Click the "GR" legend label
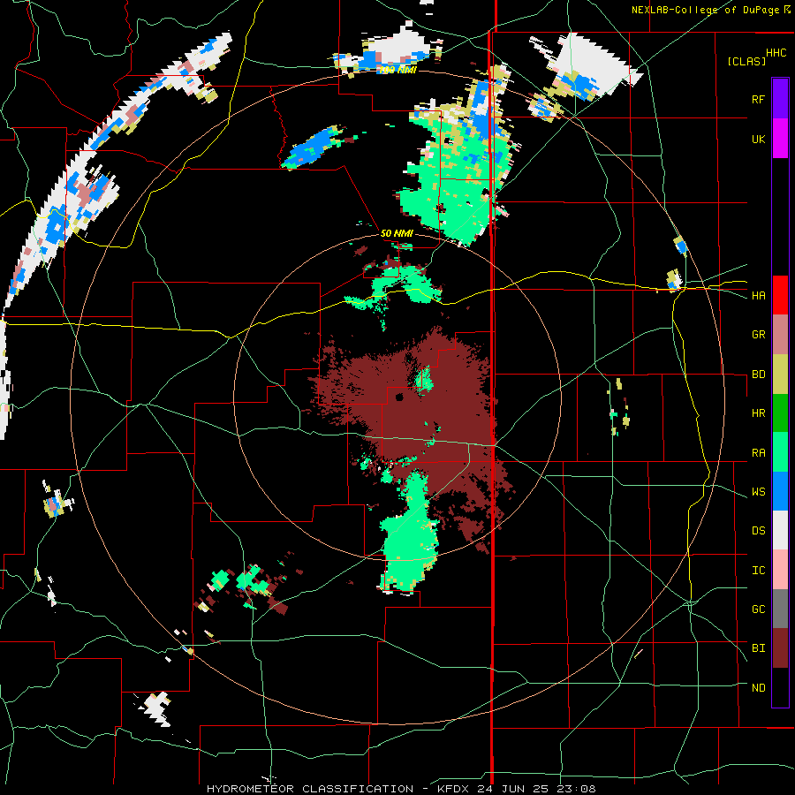This screenshot has height=795, width=795. coord(758,335)
